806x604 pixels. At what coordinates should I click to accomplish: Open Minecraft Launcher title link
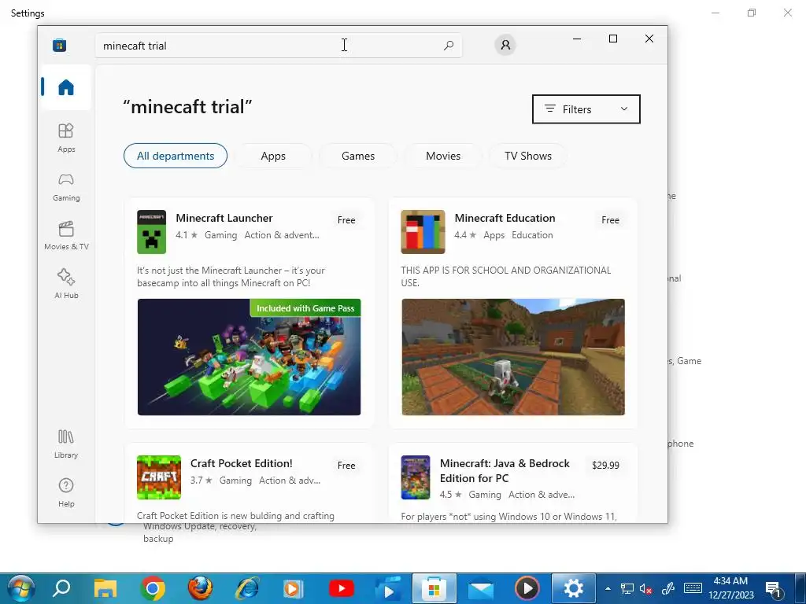[224, 218]
